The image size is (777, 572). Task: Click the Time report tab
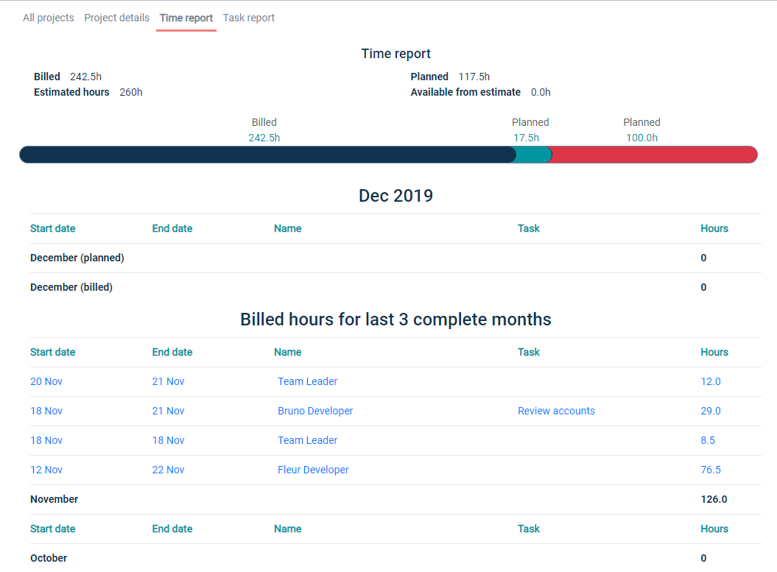pyautogui.click(x=186, y=18)
